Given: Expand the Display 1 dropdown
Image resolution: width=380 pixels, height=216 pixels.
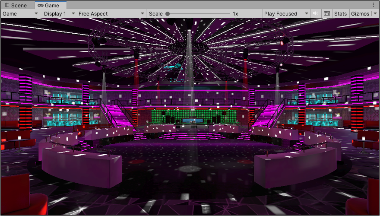Looking at the screenshot, I should (59, 13).
